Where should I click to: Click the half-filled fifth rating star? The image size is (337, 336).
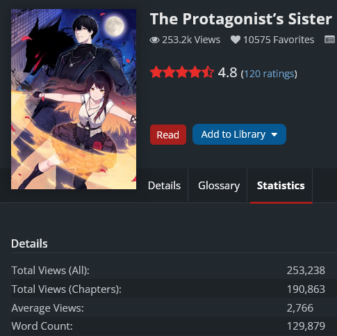[x=208, y=72]
